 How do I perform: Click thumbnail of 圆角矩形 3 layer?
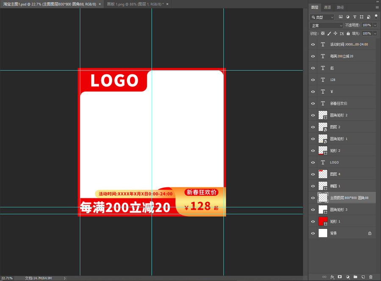point(323,210)
